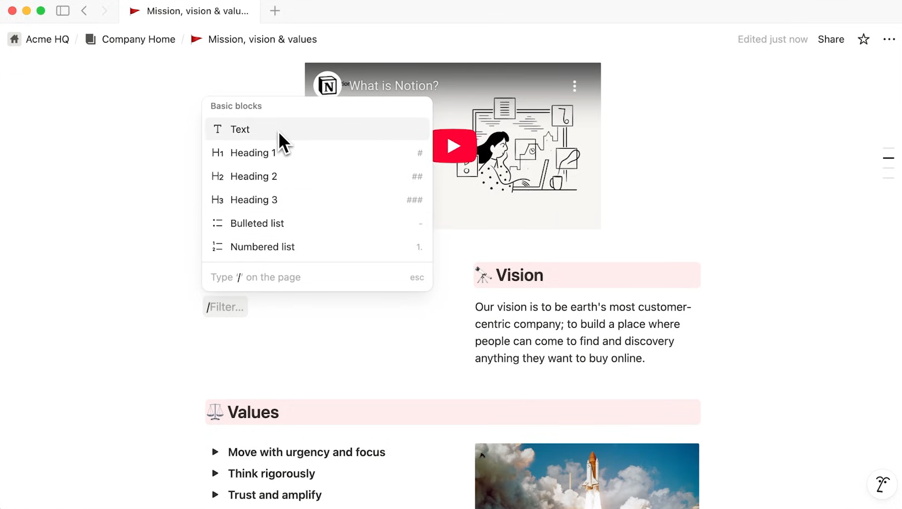This screenshot has height=509, width=902.
Task: Click the telescope icon beside Vision
Action: pos(483,275)
